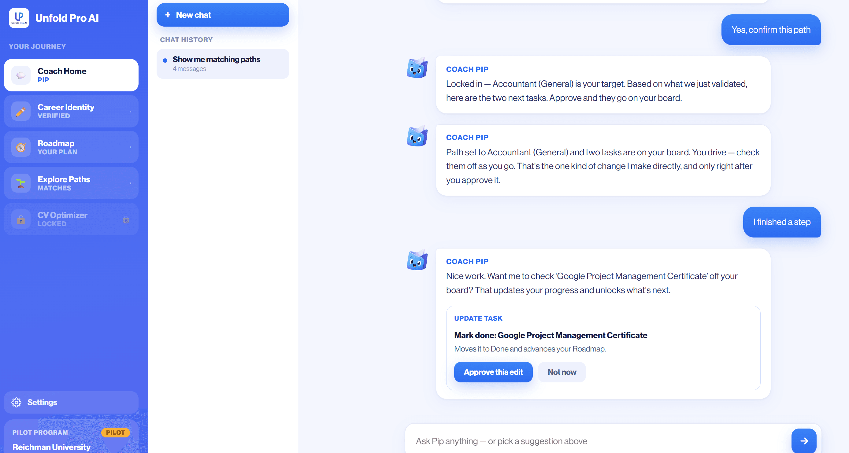The width and height of the screenshot is (849, 453).
Task: Click Pip avatar beside 'Path set to' message
Action: click(417, 136)
